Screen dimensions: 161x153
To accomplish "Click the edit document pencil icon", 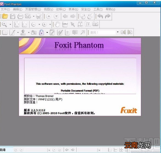I will pyautogui.click(x=12, y=32).
